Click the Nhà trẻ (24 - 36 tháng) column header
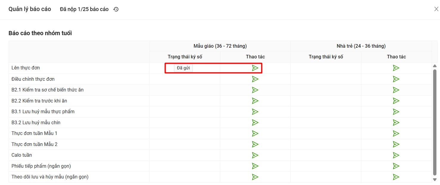The height and width of the screenshot is (185, 440). click(361, 46)
